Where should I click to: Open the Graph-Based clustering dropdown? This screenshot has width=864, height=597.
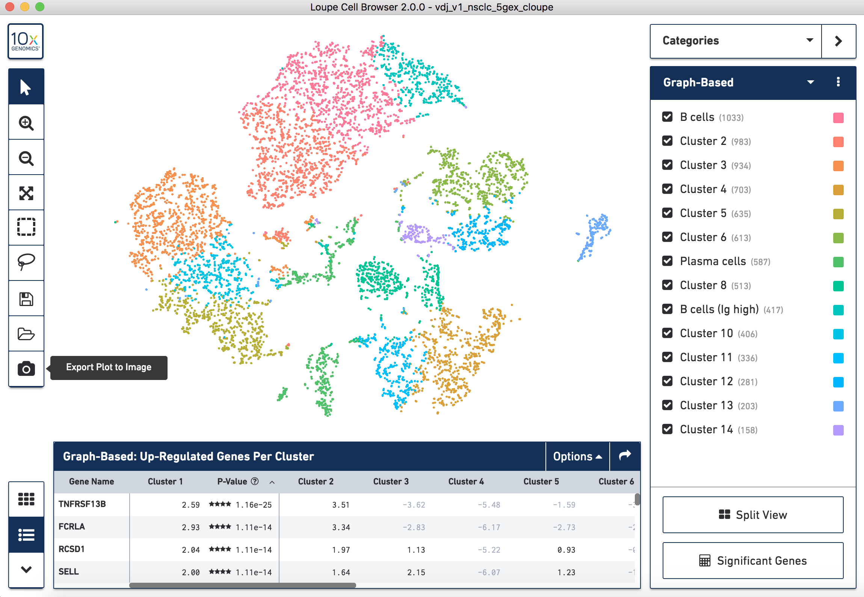click(x=810, y=82)
